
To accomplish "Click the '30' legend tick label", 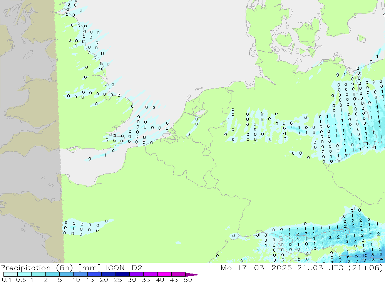I will [132, 280].
